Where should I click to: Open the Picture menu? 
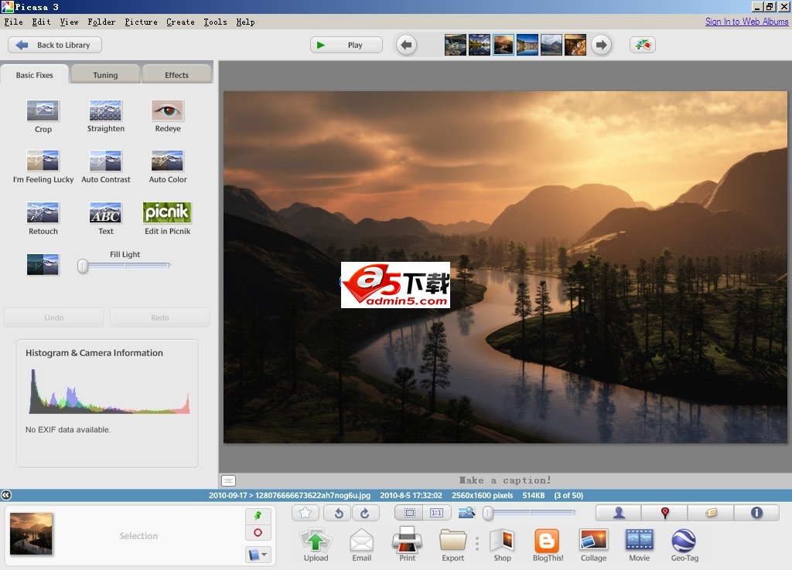point(141,22)
